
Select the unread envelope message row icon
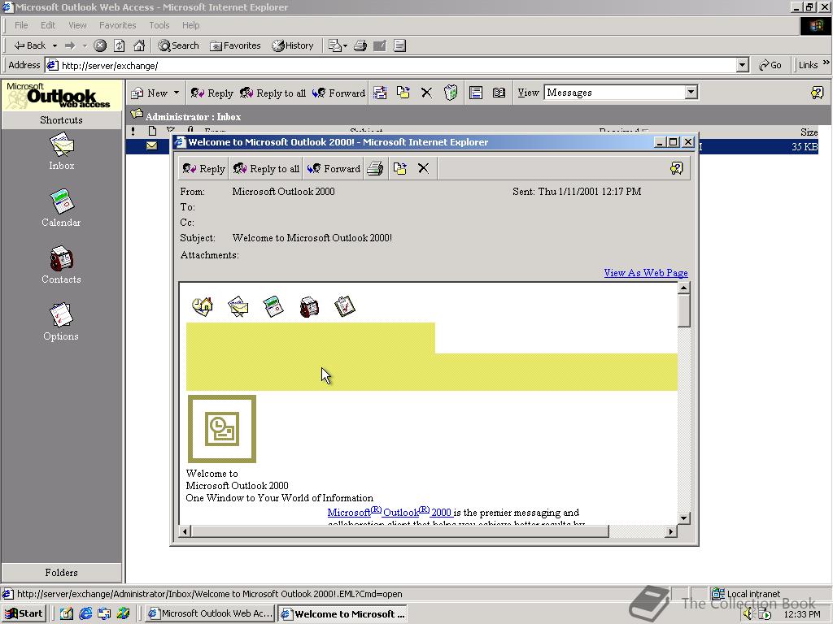152,145
